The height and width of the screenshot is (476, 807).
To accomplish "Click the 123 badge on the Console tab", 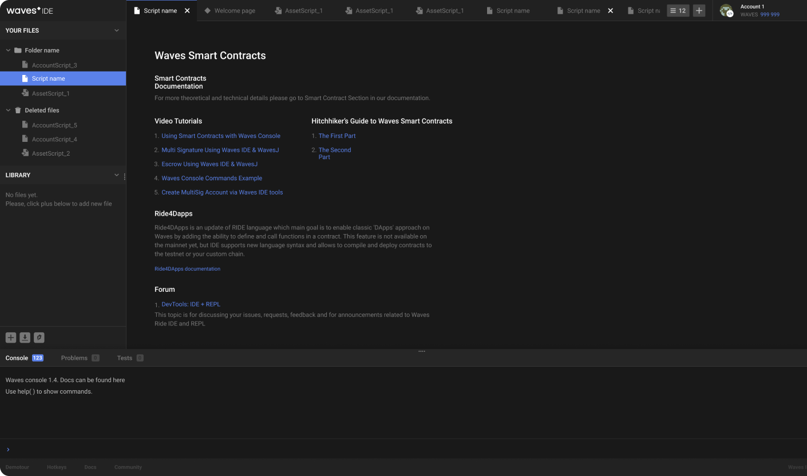I will click(38, 358).
